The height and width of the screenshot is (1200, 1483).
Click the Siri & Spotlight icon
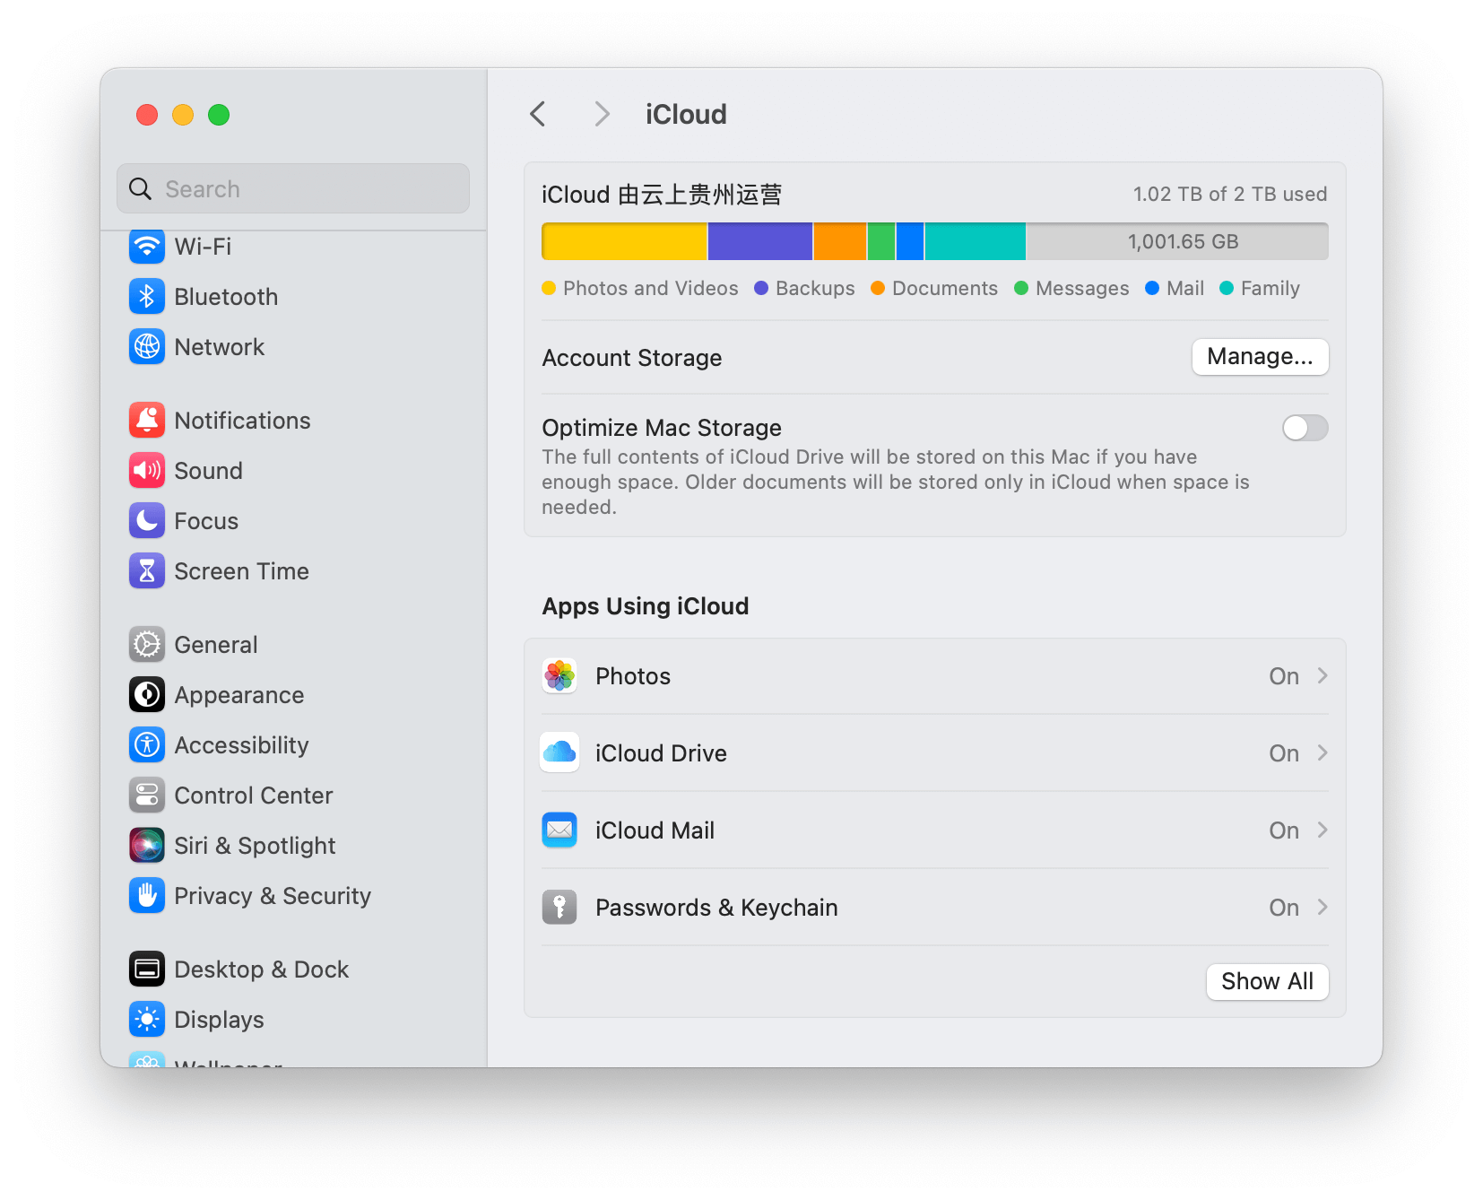(x=147, y=846)
